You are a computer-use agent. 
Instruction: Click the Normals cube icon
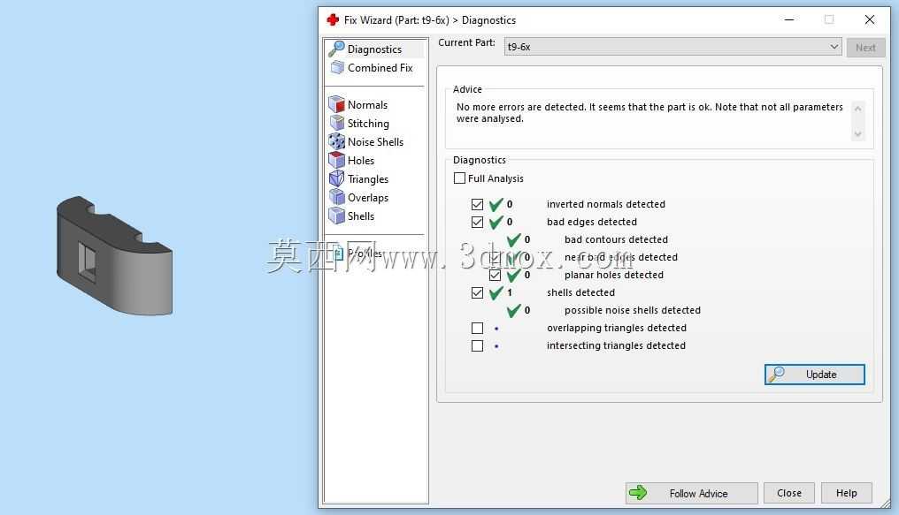pyautogui.click(x=336, y=104)
